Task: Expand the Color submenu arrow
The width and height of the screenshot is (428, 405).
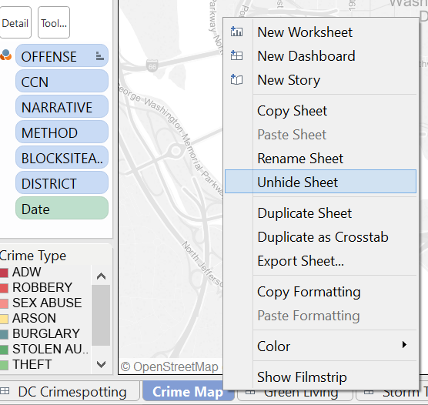Action: (x=404, y=345)
